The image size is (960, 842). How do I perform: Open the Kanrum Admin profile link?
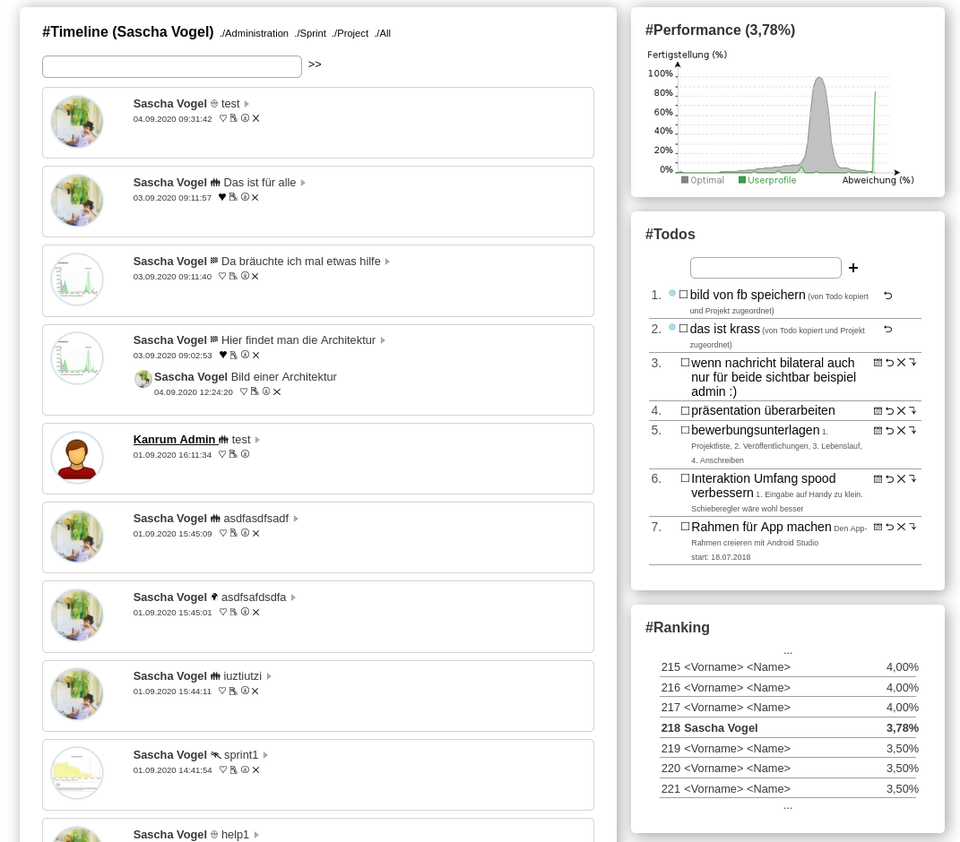[x=175, y=440]
